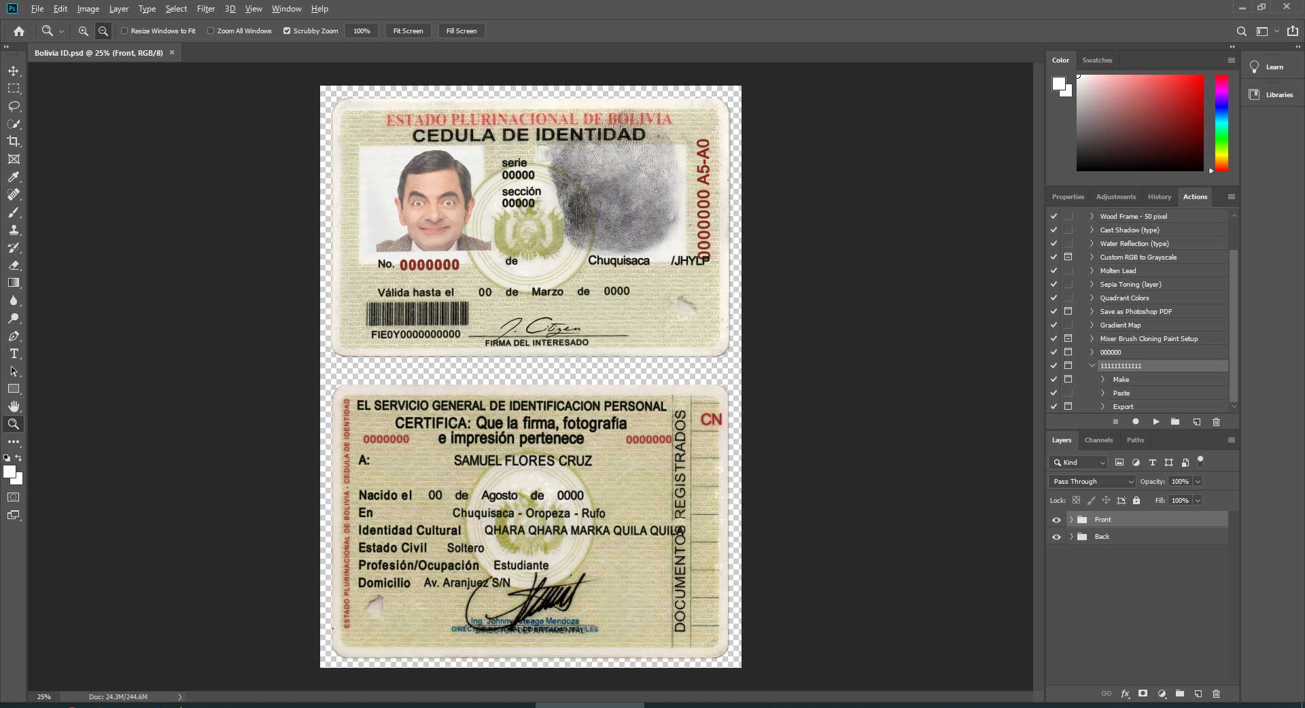Select the Crop tool
Image resolution: width=1305 pixels, height=708 pixels.
point(14,141)
